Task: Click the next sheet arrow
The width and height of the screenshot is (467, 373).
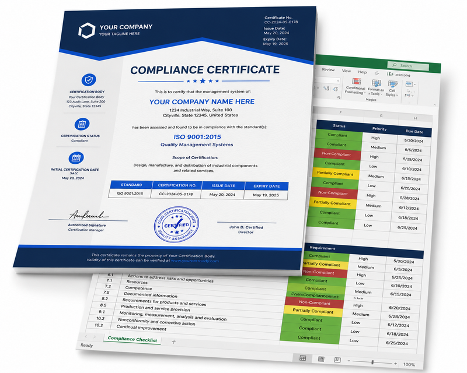Action: pyautogui.click(x=95, y=337)
